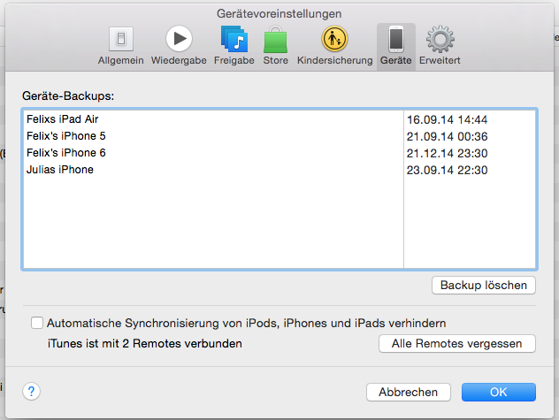
Task: Click the date 21.12.14 23:30
Action: pyautogui.click(x=447, y=153)
